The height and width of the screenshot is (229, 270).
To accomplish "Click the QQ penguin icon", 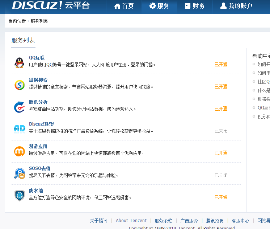I will pyautogui.click(x=19, y=63).
